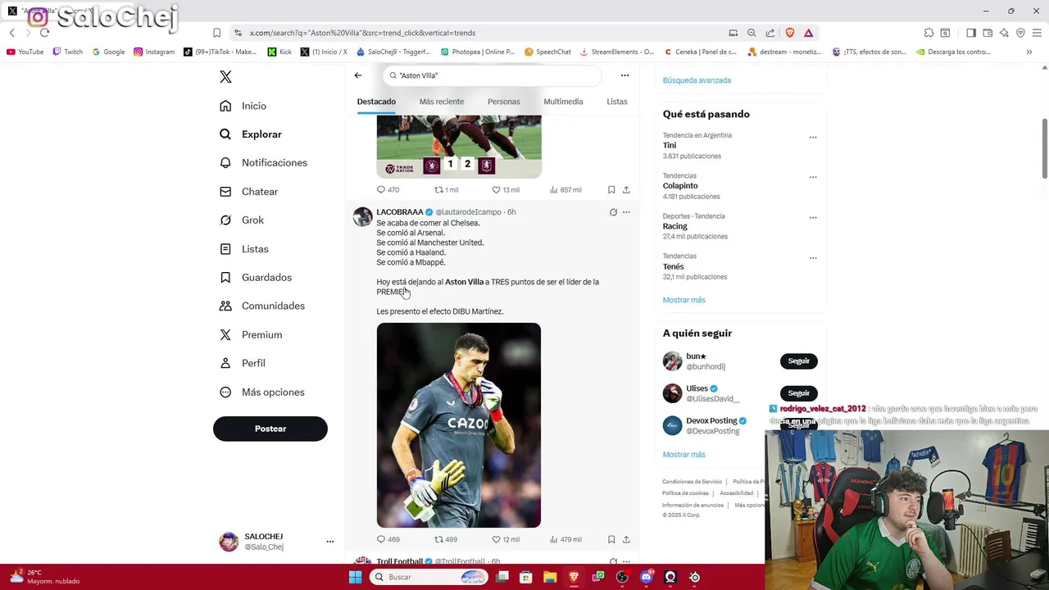Open the Dibu Martínez goalkeeper photo
This screenshot has width=1049, height=590.
tap(459, 425)
